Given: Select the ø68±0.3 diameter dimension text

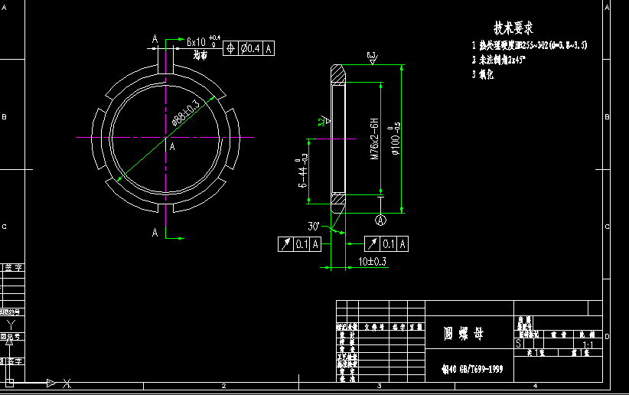Looking at the screenshot, I should tap(186, 112).
